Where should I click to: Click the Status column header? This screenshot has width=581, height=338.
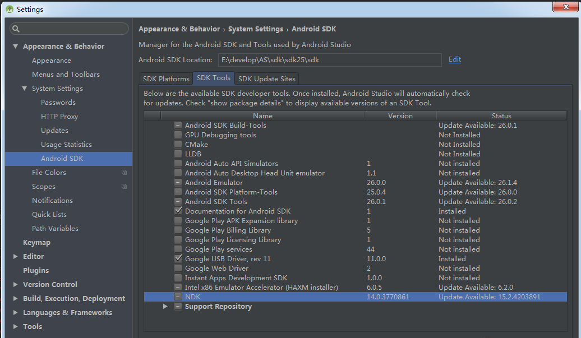click(x=501, y=116)
